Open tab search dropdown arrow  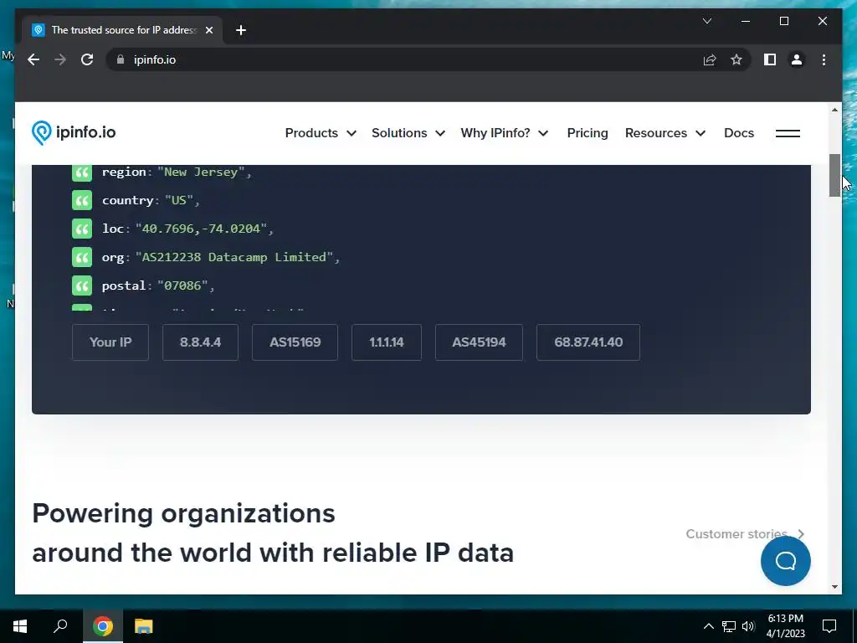tap(706, 21)
